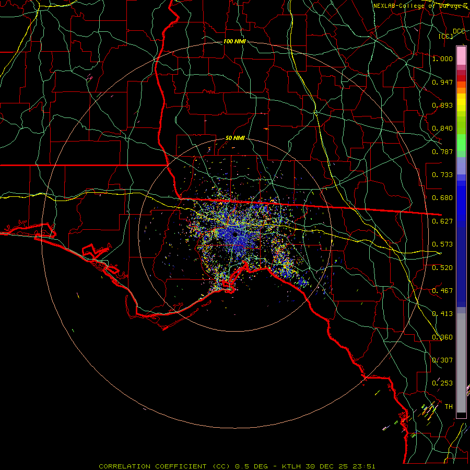
Task: Click the 0.413 scale value
Action: pos(442,314)
